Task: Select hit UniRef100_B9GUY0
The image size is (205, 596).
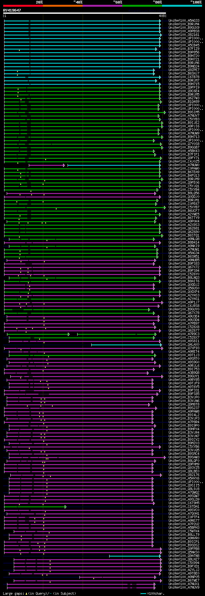Action: pos(184,310)
